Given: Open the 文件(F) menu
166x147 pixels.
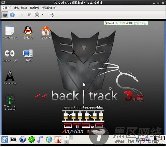Looking at the screenshot, I should tap(7, 8).
